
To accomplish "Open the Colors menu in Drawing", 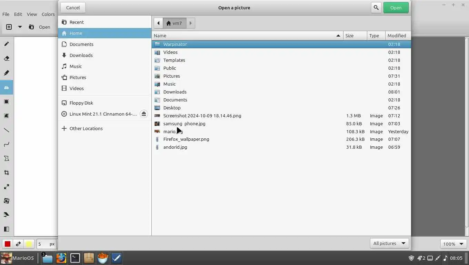I will click(48, 14).
